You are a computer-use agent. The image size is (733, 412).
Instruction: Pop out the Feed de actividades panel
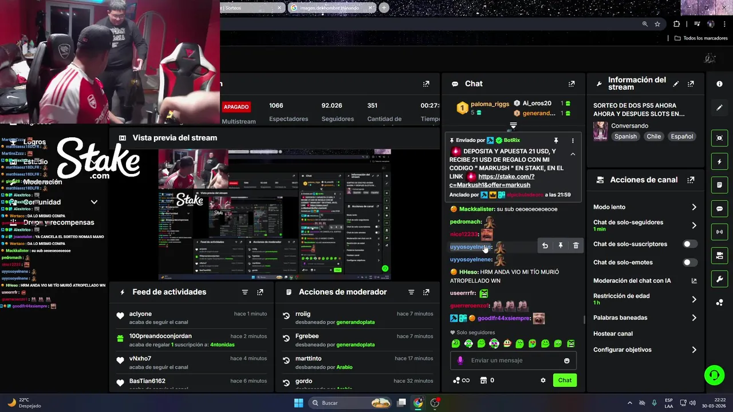click(x=260, y=292)
